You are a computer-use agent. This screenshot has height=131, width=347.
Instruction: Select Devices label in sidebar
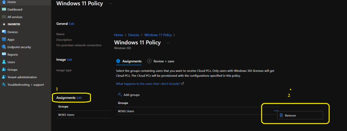pyautogui.click(x=13, y=32)
